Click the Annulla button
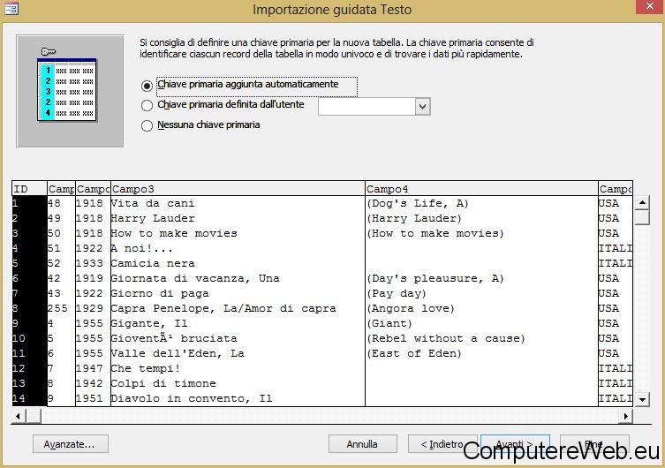The height and width of the screenshot is (468, 665). [362, 444]
